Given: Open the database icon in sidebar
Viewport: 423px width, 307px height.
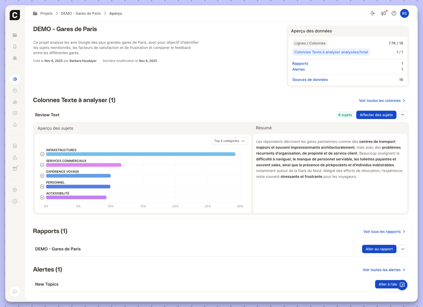Looking at the screenshot, I should 15,146.
